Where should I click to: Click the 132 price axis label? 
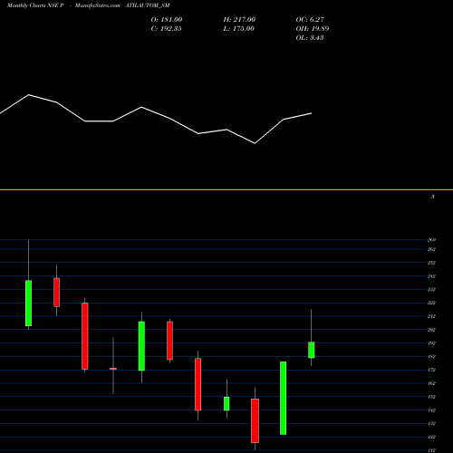point(431,424)
